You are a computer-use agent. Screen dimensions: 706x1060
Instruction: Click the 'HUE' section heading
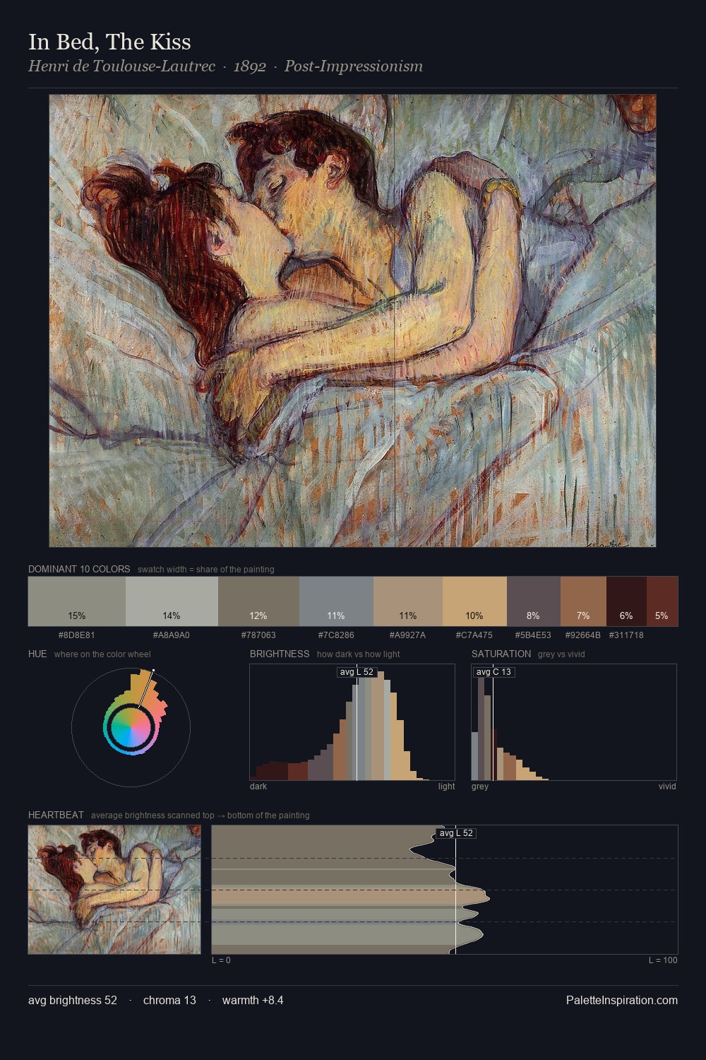coord(37,654)
